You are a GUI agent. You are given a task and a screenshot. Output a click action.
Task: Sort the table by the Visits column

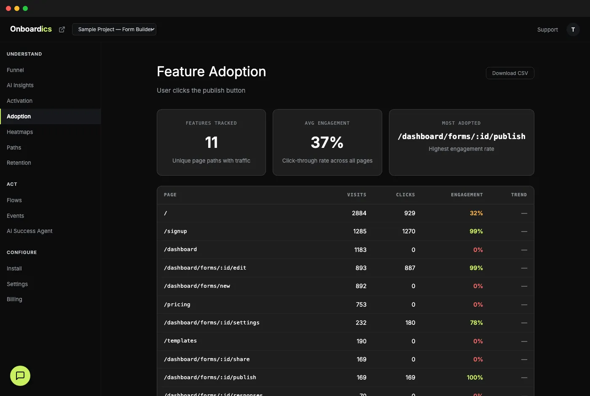(357, 195)
